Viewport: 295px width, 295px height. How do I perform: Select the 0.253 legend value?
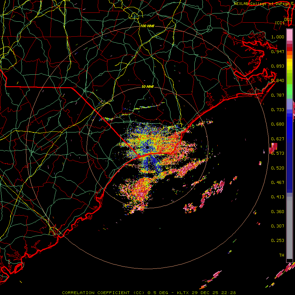pyautogui.click(x=278, y=241)
